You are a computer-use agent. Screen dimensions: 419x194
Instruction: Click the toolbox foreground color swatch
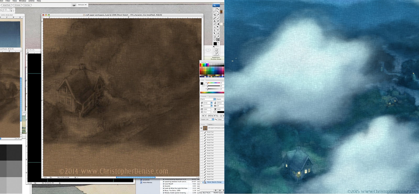pyautogui.click(x=215, y=44)
